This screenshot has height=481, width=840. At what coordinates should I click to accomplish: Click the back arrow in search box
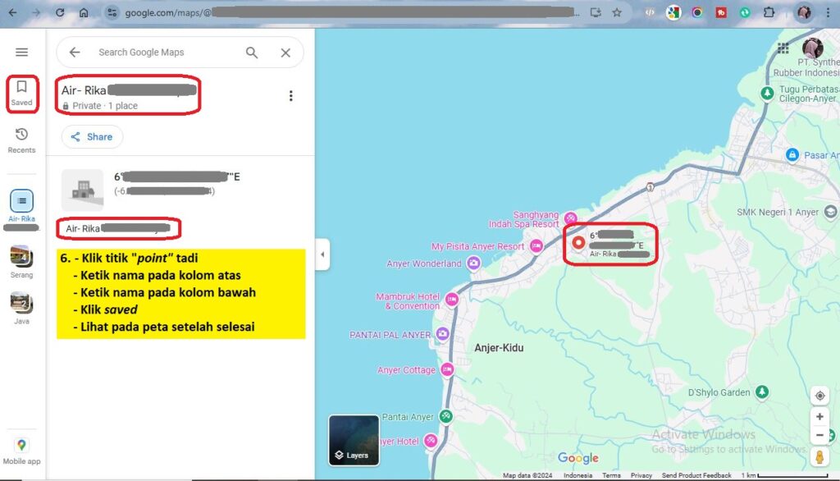click(x=75, y=52)
